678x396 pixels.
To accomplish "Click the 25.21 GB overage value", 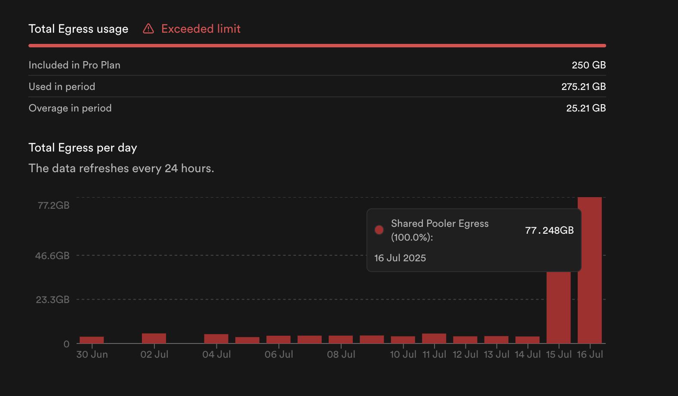I will click(x=586, y=108).
